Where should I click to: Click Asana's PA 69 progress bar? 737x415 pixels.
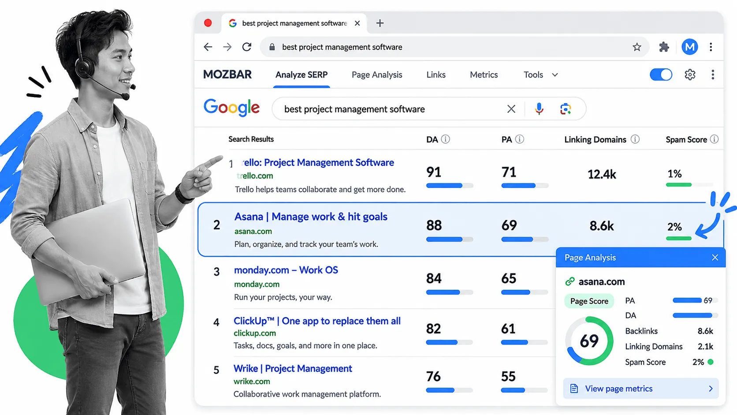pos(525,239)
